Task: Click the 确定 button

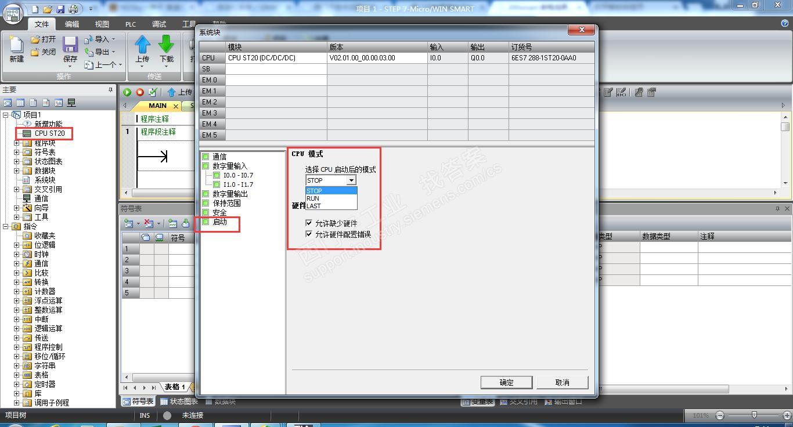Action: (x=506, y=382)
